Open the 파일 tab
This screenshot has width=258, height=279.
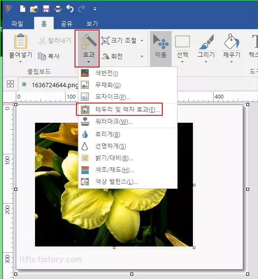pyautogui.click(x=17, y=24)
